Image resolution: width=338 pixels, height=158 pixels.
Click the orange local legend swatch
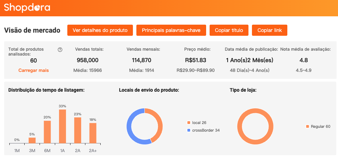[189, 123]
